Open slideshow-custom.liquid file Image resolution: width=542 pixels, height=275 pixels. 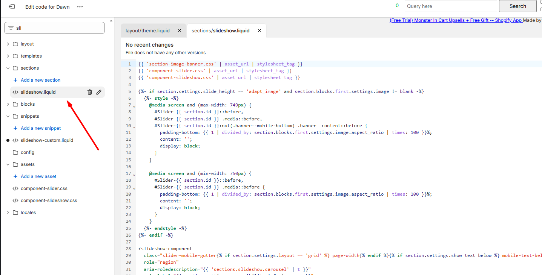pyautogui.click(x=47, y=140)
